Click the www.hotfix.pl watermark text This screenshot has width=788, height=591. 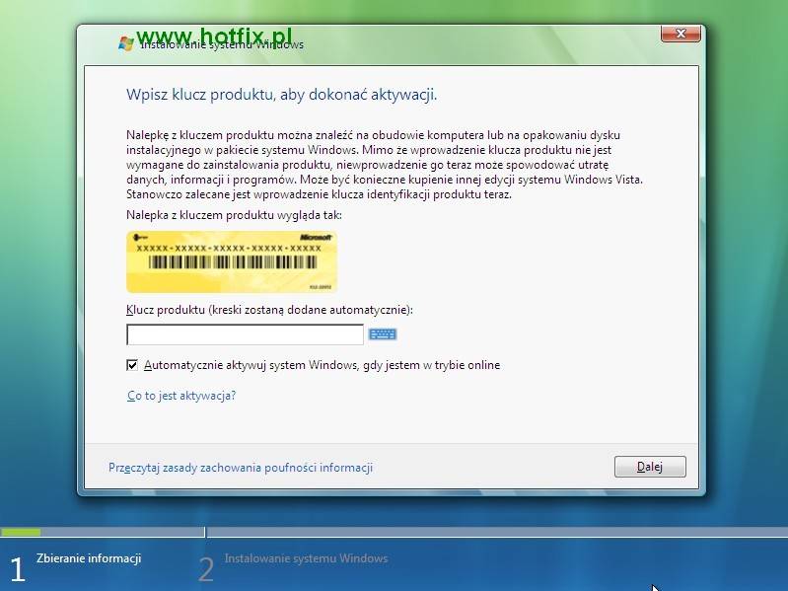pyautogui.click(x=214, y=37)
